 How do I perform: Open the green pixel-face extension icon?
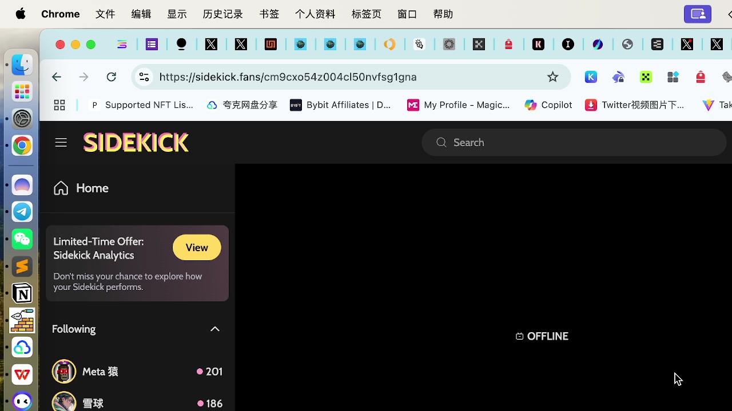(646, 77)
